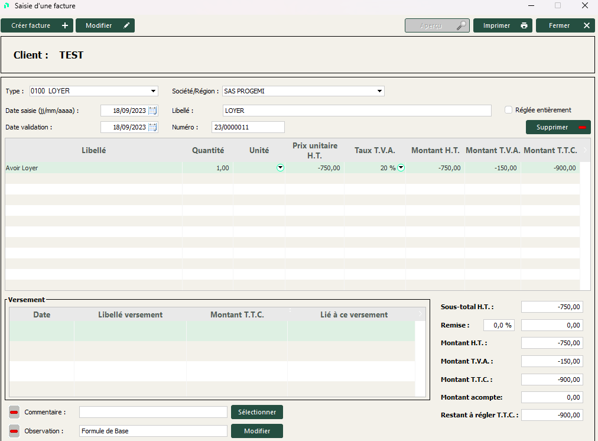The height and width of the screenshot is (441, 598).
Task: Click Modifier button next to Observation
Action: [x=256, y=431]
